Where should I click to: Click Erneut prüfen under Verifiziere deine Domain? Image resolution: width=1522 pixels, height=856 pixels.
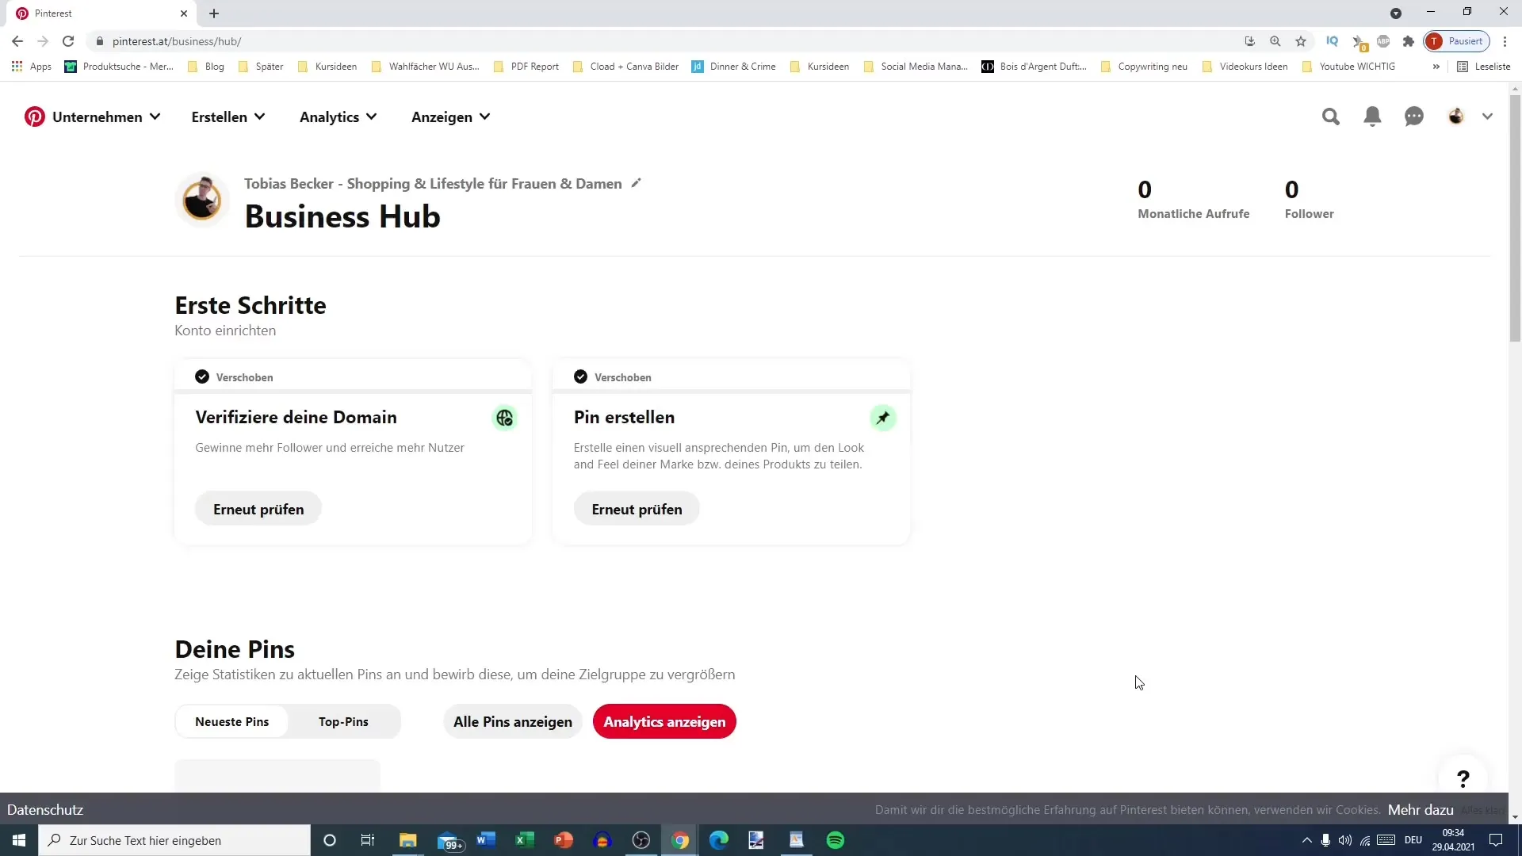(x=258, y=509)
